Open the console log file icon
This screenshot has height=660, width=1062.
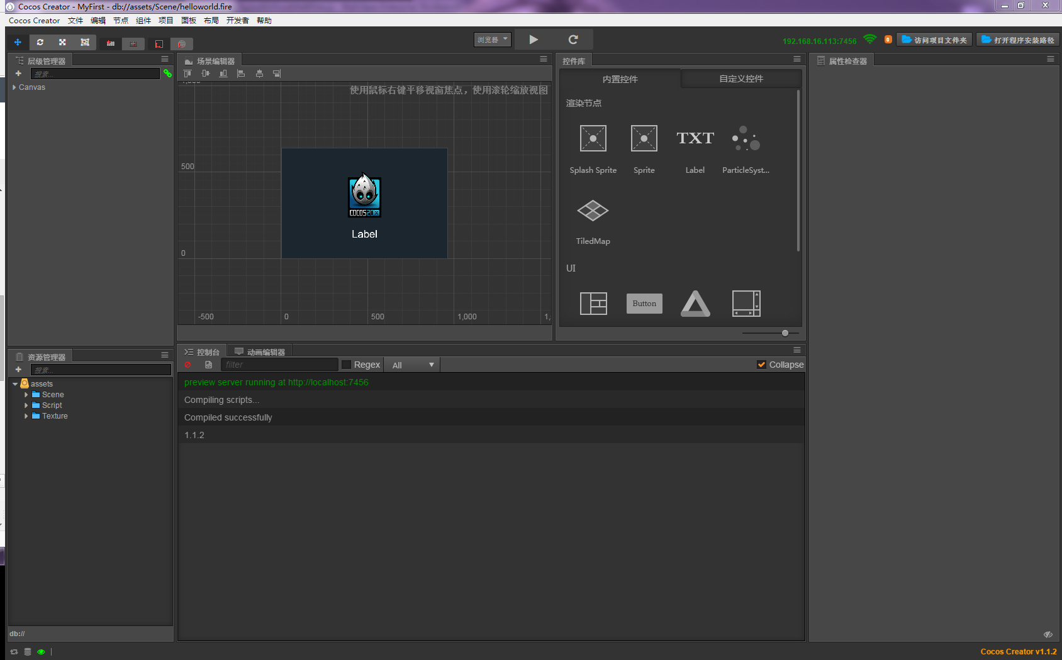click(208, 365)
